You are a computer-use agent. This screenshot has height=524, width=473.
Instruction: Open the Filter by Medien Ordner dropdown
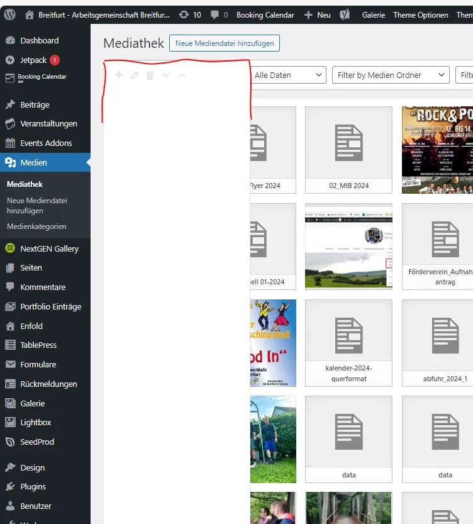391,75
